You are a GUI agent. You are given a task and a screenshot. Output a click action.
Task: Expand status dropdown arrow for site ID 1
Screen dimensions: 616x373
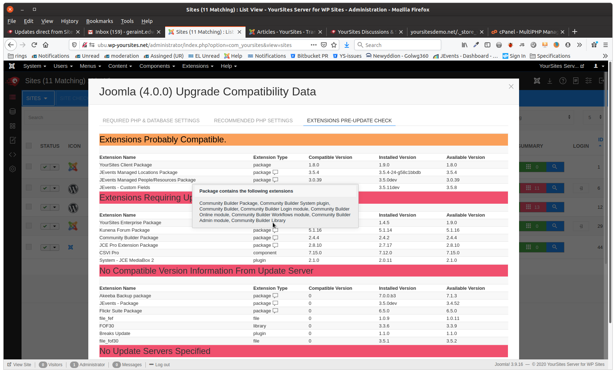pos(55,167)
